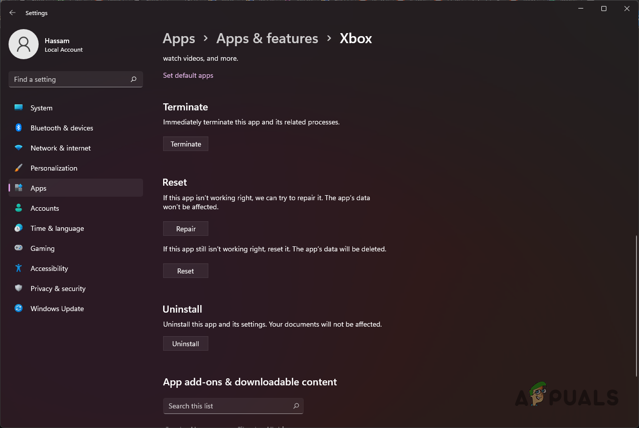Open Personalization using the paintbrush icon

[x=19, y=168]
